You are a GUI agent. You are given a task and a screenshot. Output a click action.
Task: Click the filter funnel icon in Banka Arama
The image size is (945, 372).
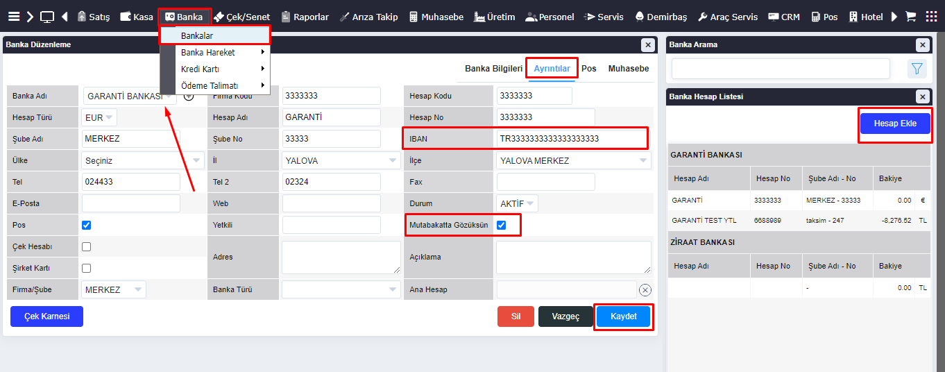[x=917, y=68]
